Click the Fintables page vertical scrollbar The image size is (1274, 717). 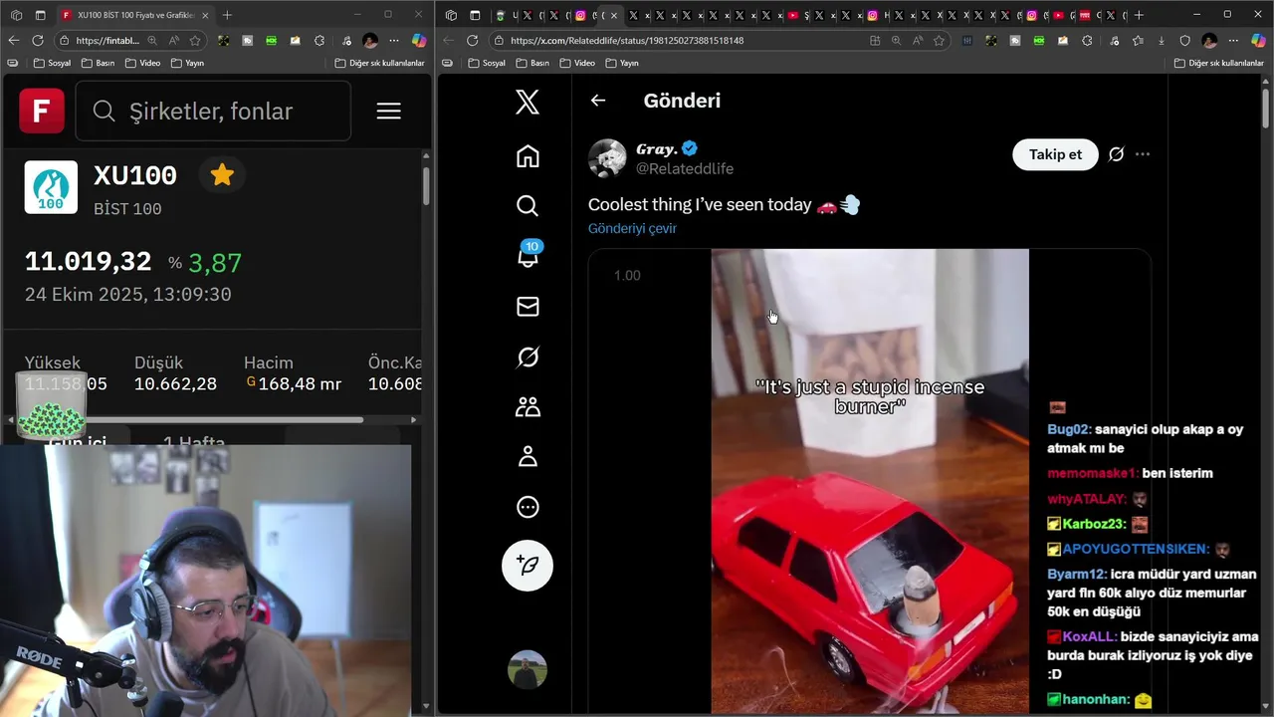point(426,186)
